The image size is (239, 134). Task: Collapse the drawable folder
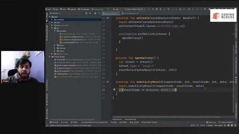55,31
